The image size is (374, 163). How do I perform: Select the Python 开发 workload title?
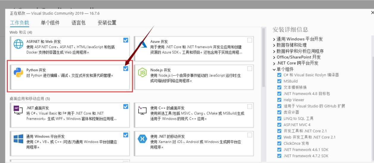[x=36, y=70]
